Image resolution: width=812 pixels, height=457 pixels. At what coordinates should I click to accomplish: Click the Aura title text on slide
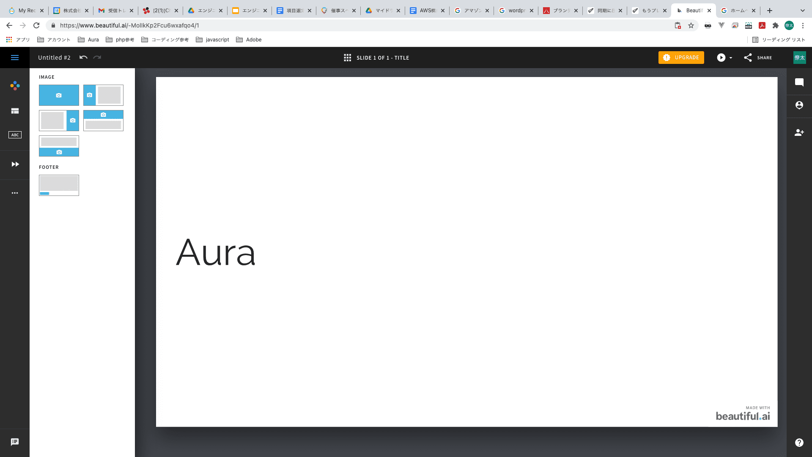[216, 253]
